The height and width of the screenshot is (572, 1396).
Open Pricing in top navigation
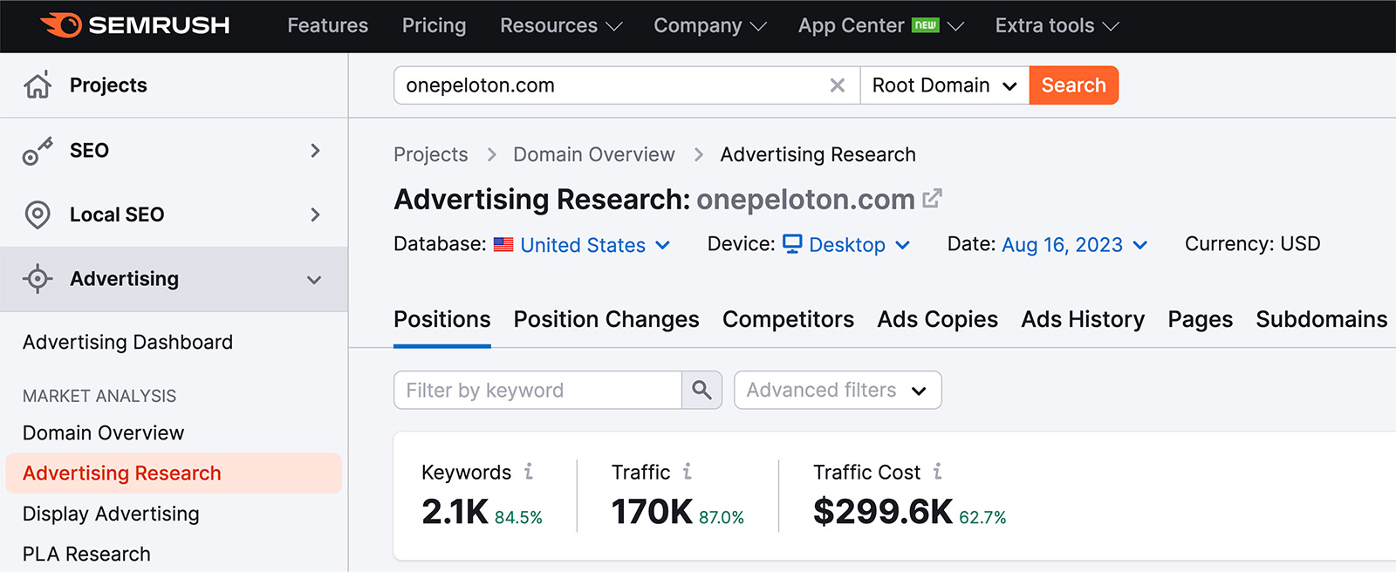click(434, 26)
